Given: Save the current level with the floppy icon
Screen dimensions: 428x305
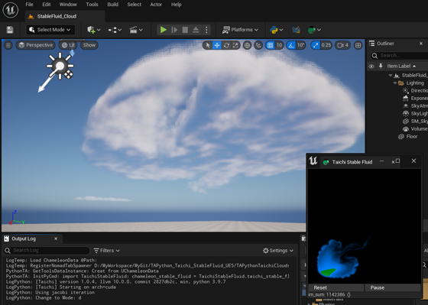Looking at the screenshot, I should click(x=10, y=30).
